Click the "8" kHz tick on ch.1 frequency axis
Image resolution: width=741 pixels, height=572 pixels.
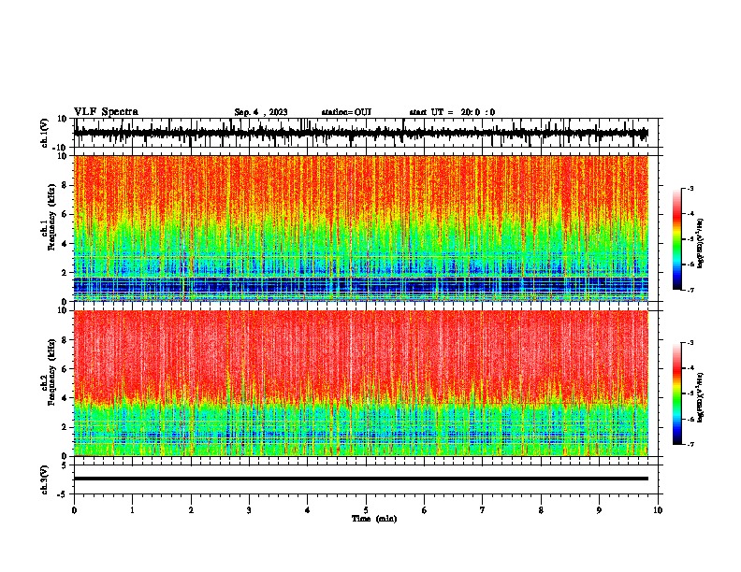click(65, 185)
